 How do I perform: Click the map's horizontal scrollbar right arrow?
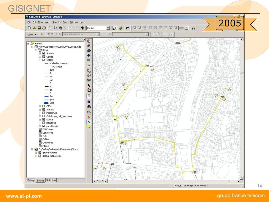tap(239, 181)
